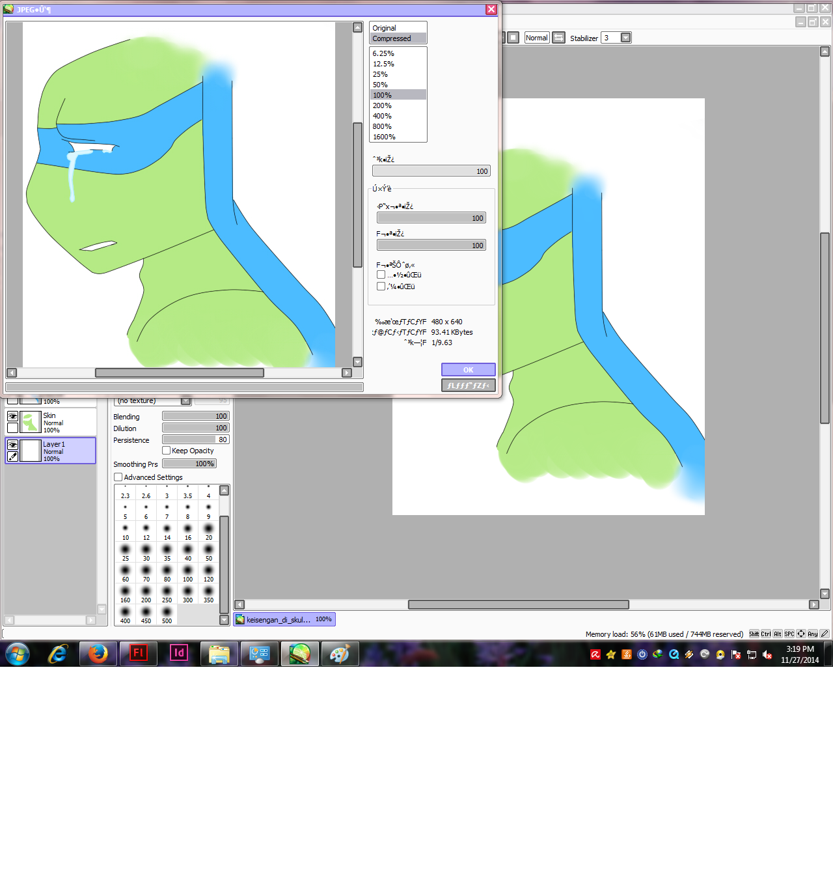Viewport: 833px width, 896px height.
Task: Adjust the Smoothing Prs slider
Action: (189, 464)
